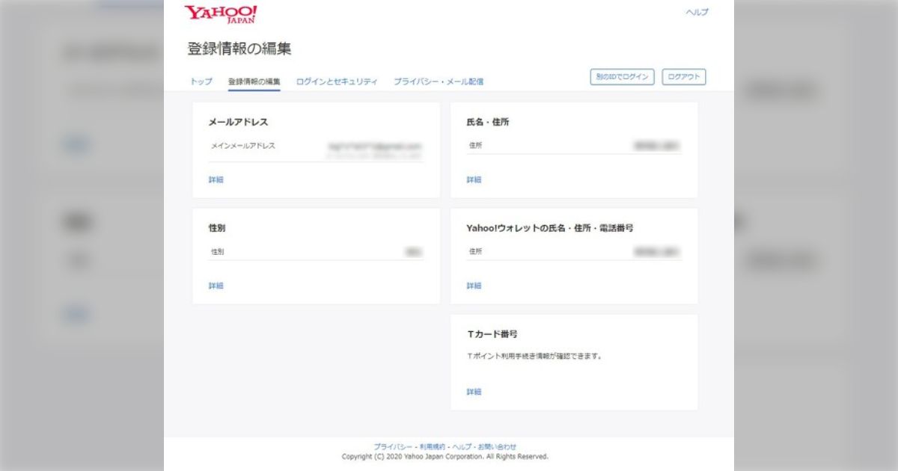Open 詳細 in the 氏名・住所 card

point(472,179)
